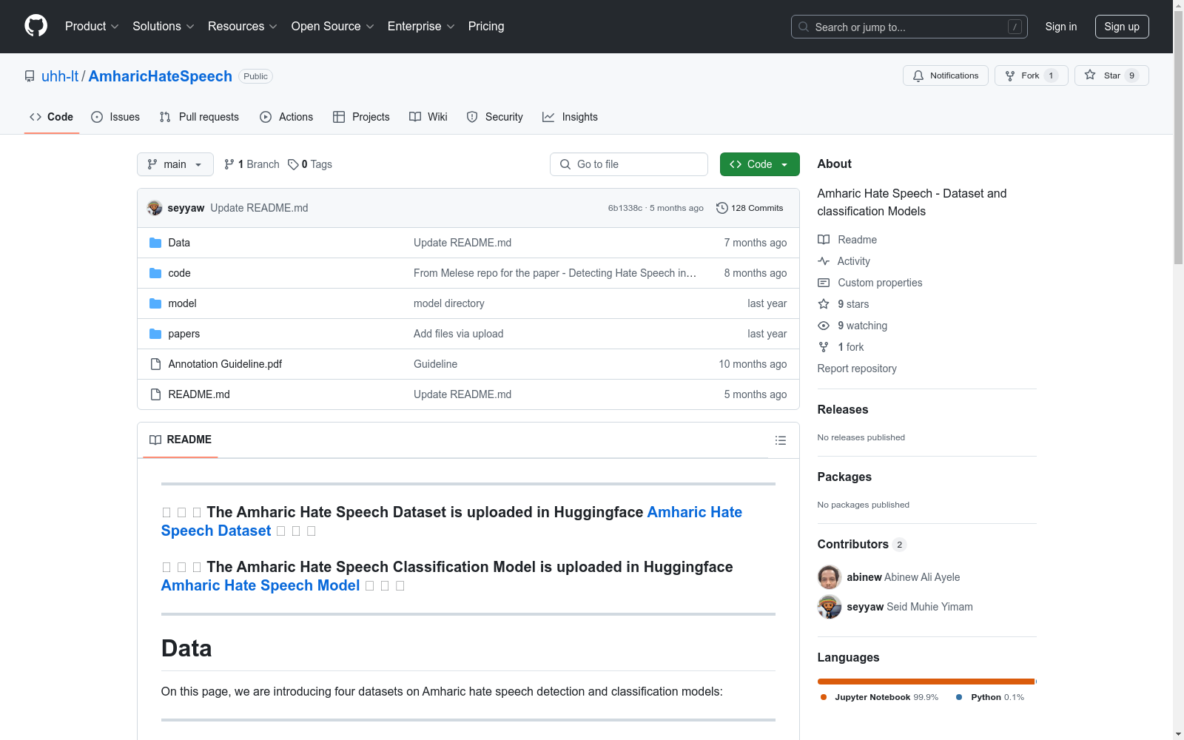View the 1 fork list
This screenshot has width=1184, height=740.
coord(841,347)
